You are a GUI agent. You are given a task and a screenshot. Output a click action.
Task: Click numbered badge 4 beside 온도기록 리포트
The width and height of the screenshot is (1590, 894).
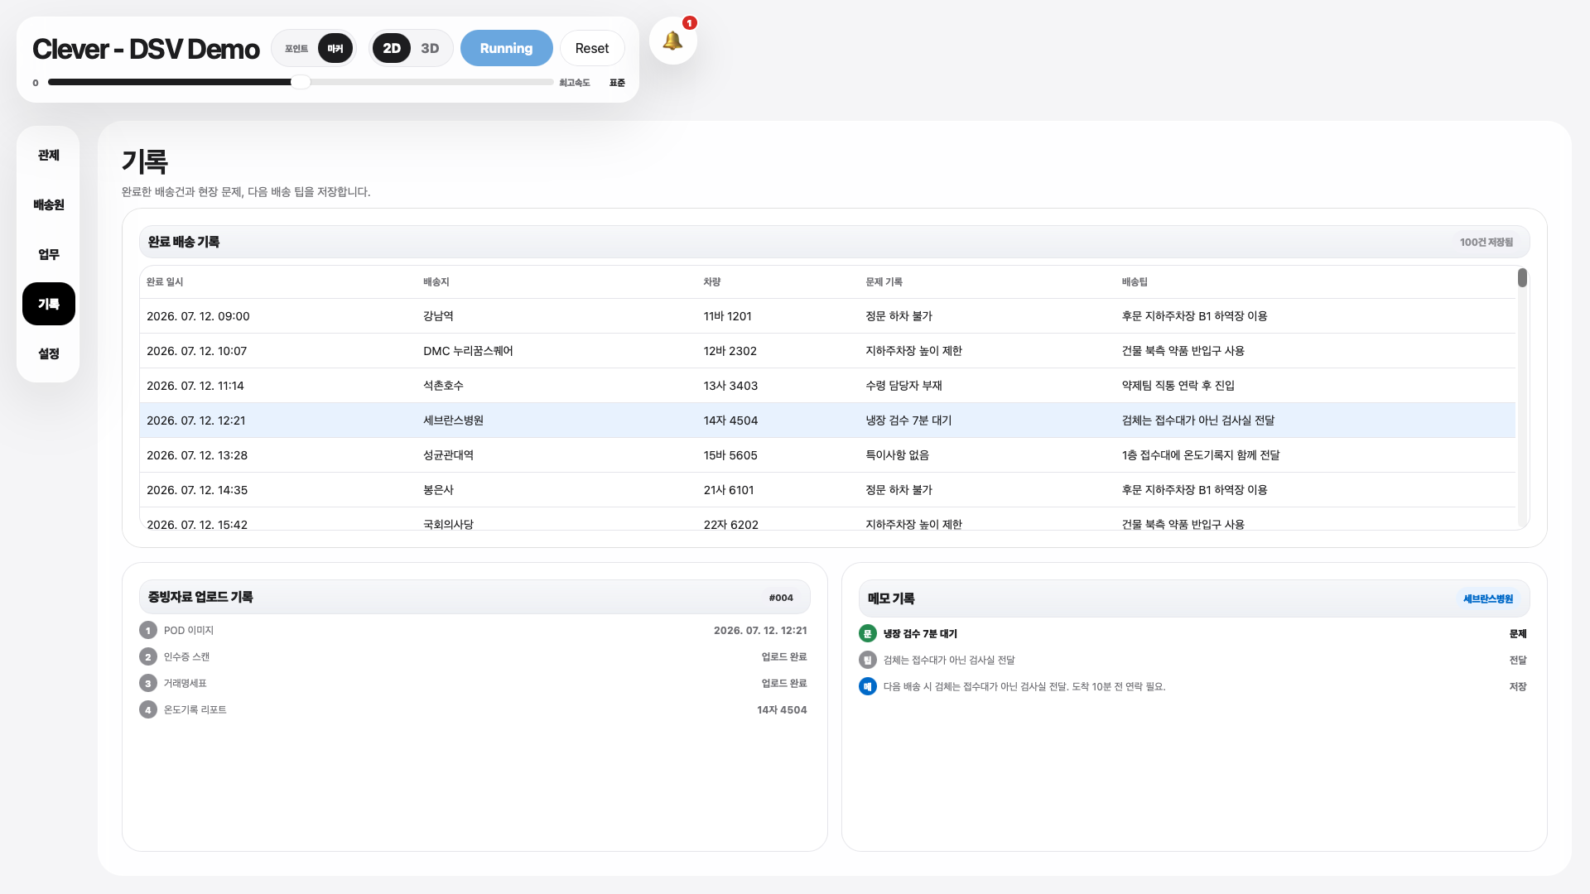[148, 710]
